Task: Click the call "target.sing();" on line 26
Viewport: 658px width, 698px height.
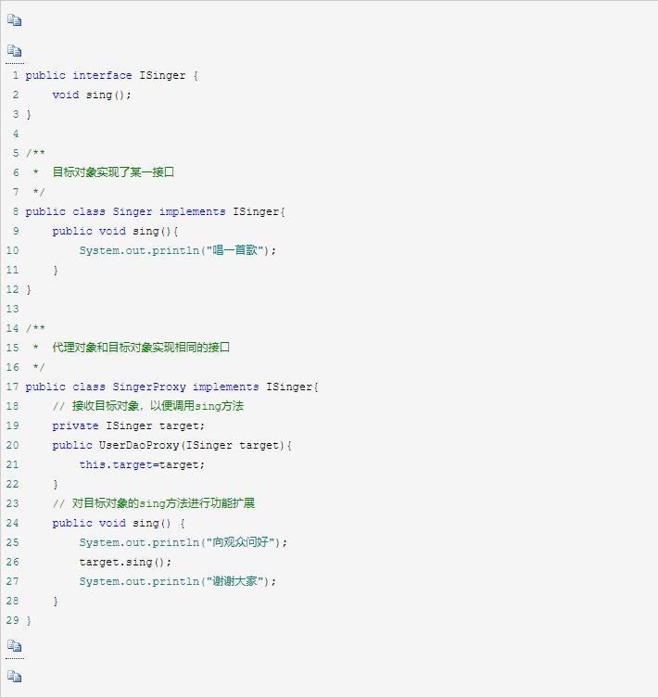Action: pos(125,562)
